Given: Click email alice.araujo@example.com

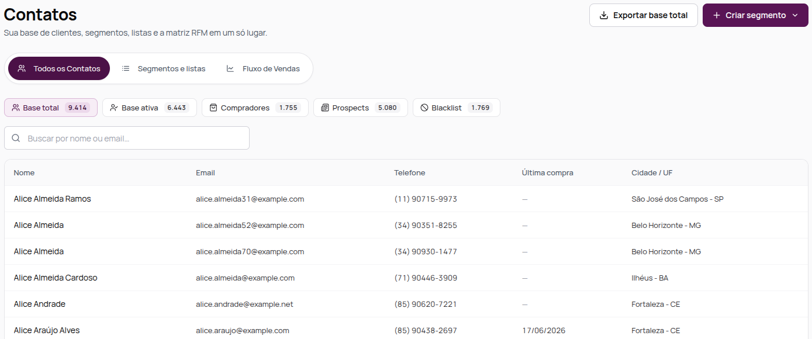Looking at the screenshot, I should [243, 330].
